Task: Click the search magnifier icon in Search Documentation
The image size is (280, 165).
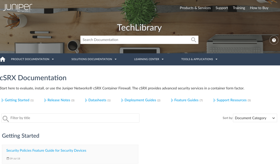Action: point(194,40)
